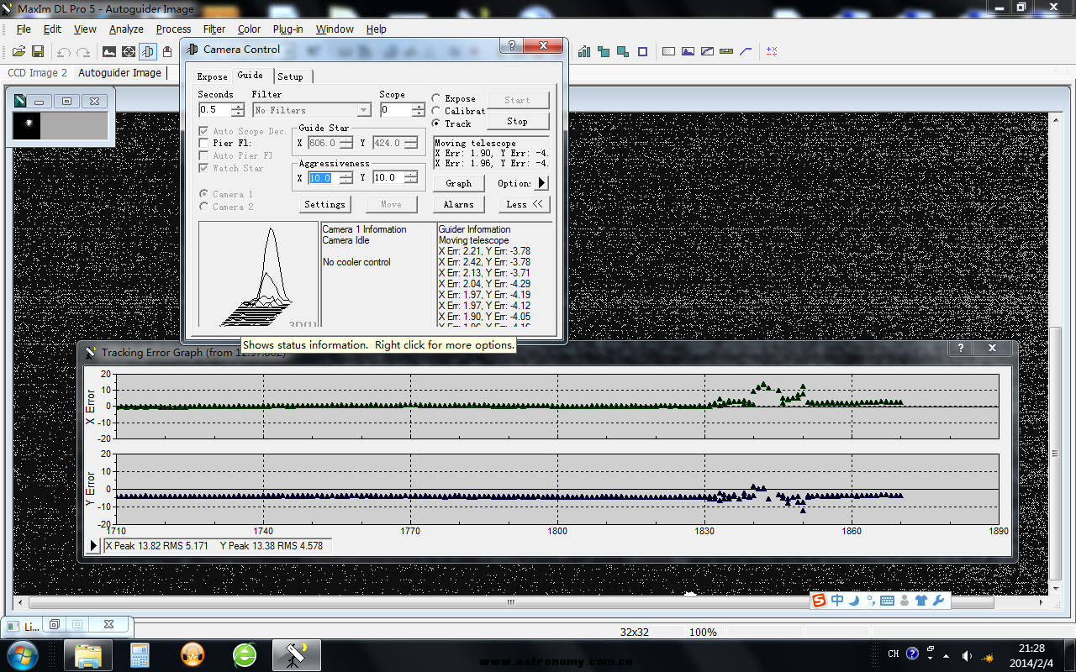Click the blue line profile toolbar icon
Screen dimensions: 1076x672
click(746, 51)
